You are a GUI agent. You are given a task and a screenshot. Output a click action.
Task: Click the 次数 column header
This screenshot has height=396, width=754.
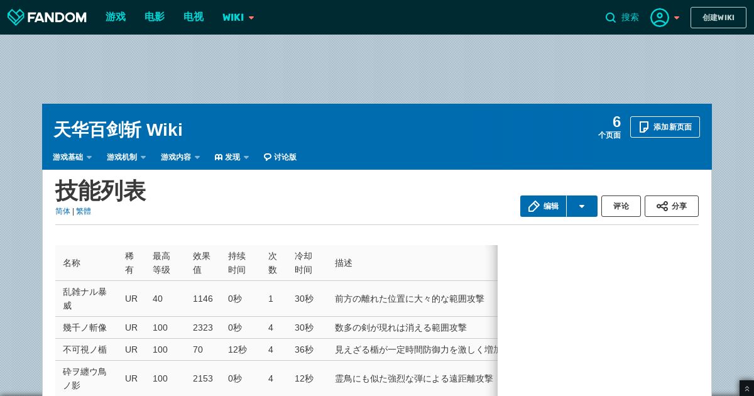(273, 263)
